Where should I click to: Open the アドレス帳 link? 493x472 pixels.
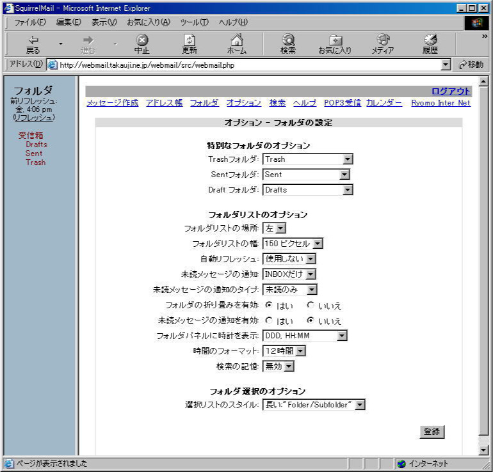164,103
